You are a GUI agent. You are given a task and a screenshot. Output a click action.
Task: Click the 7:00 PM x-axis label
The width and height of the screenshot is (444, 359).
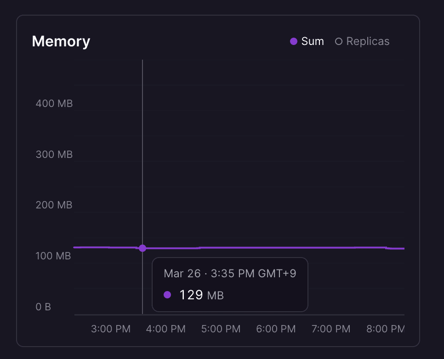pos(331,329)
